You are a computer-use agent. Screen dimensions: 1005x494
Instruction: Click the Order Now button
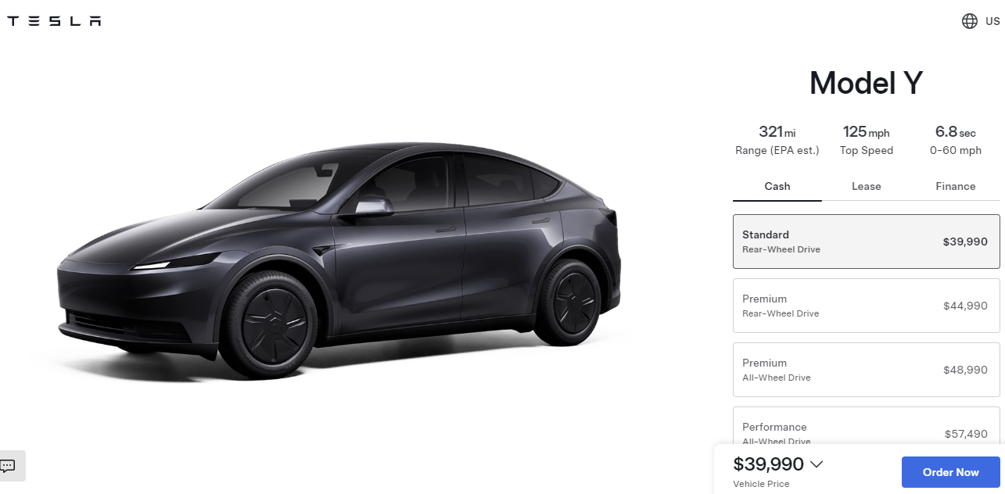coord(951,472)
